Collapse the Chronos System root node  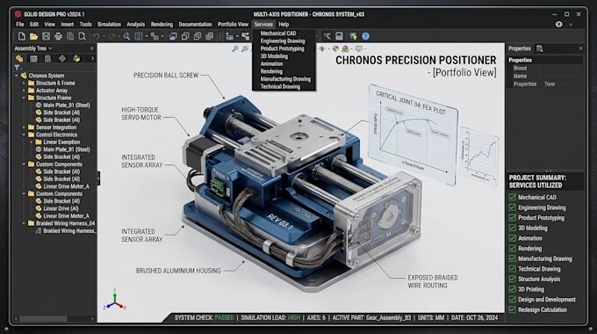tap(17, 76)
